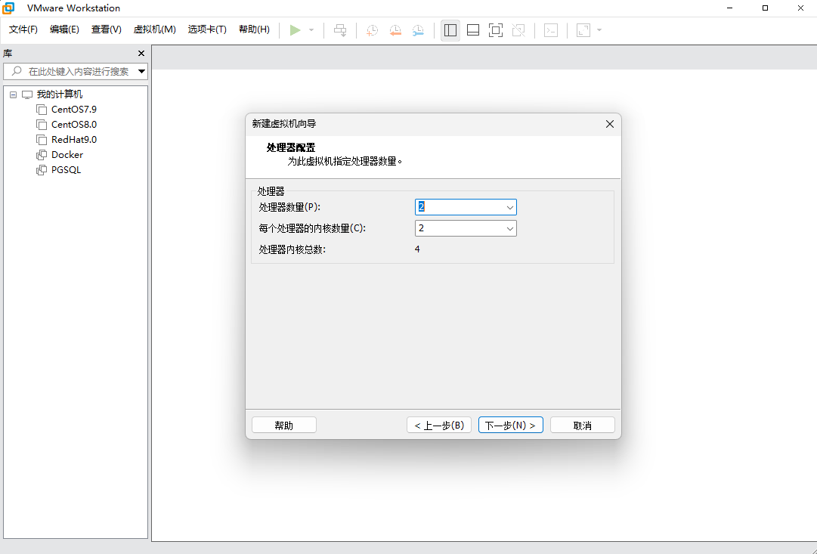
Task: Open the 处理器数量(P) combo box
Action: click(x=509, y=207)
